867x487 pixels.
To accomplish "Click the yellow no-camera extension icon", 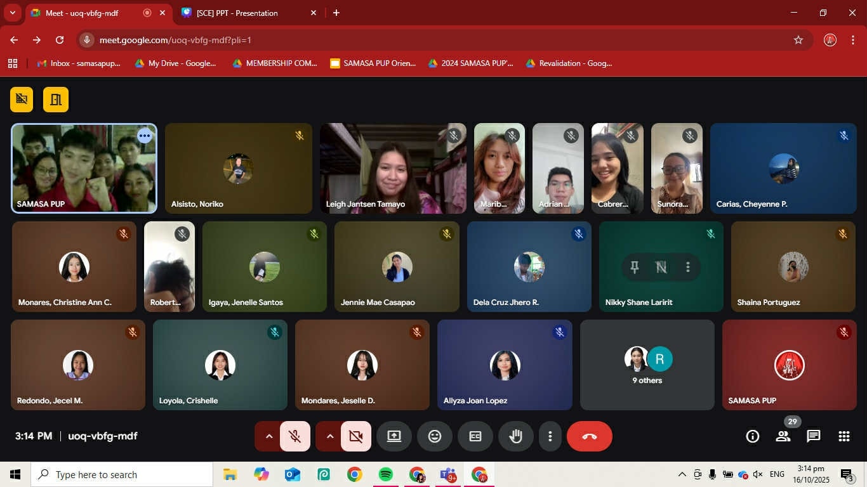I will (x=22, y=100).
